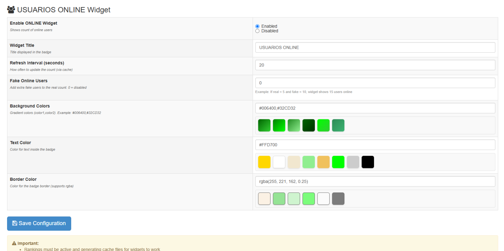The image size is (504, 251).
Task: Pick the black text color swatch
Action: 368,162
